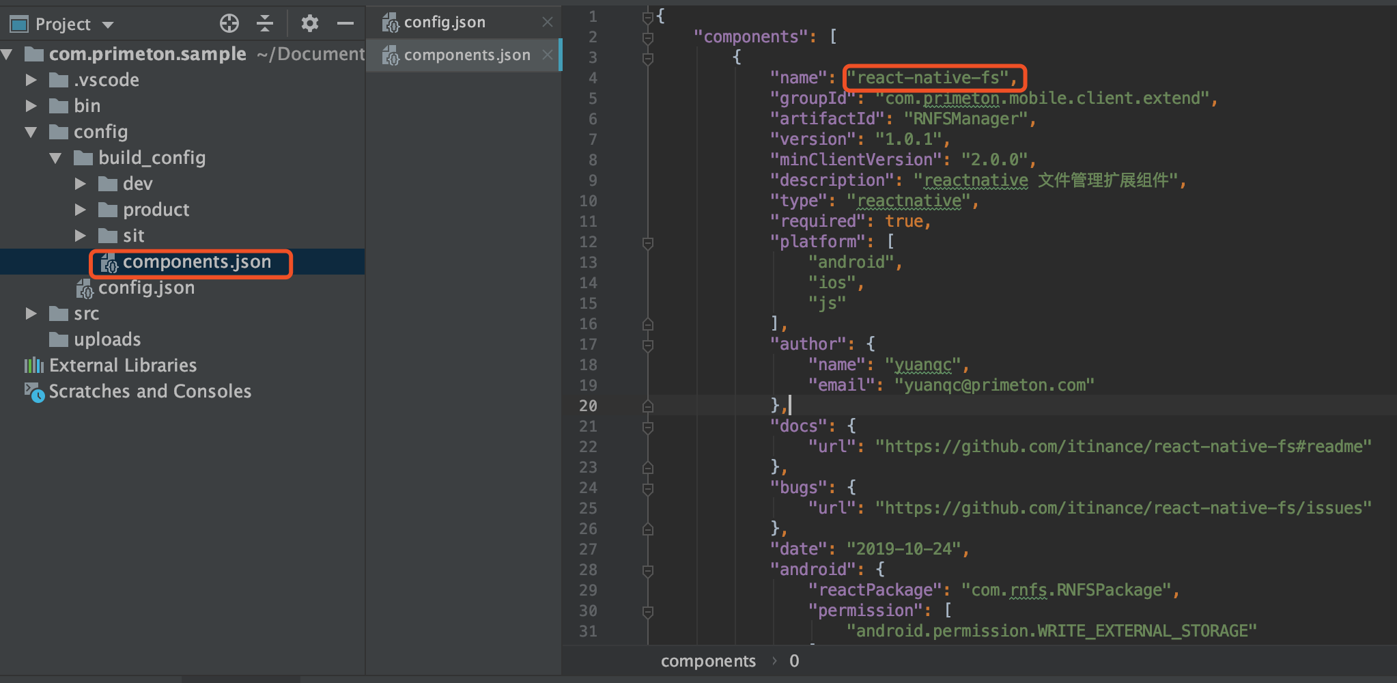Image resolution: width=1397 pixels, height=683 pixels.
Task: Click the config.json file icon in tree
Action: point(85,289)
